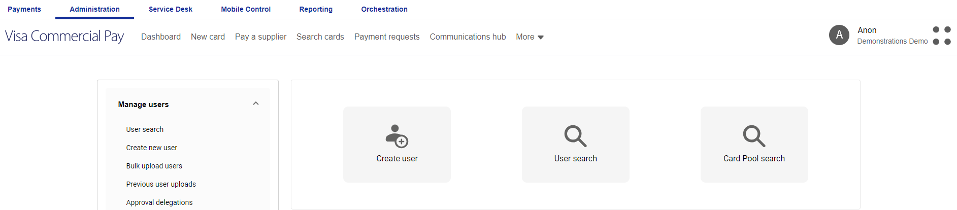
Task: Click the Demonstrations Demo organisation text
Action: 893,42
